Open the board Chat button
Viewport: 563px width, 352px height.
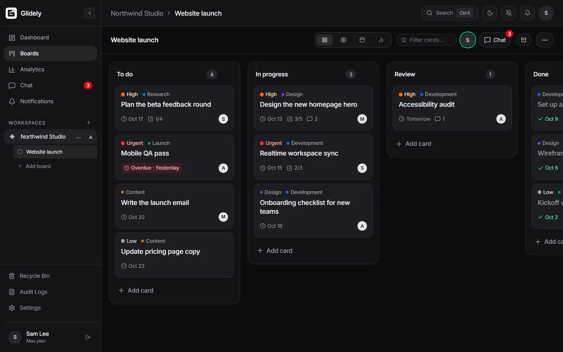(495, 40)
